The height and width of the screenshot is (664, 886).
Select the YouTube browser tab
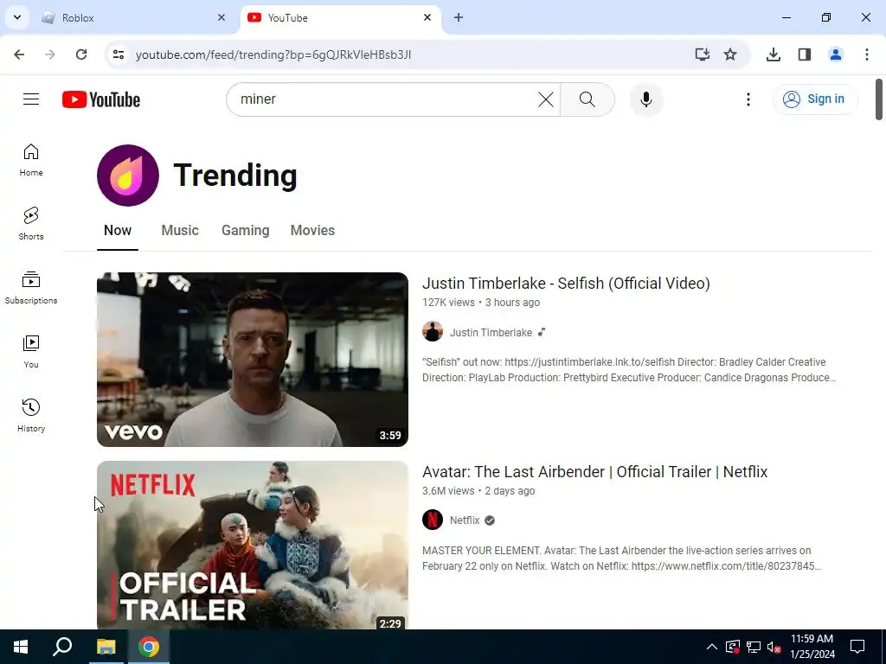(x=341, y=18)
